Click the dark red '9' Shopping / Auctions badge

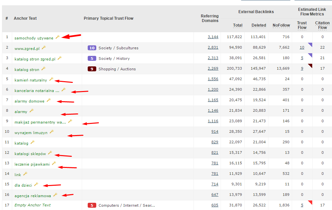coord(92,69)
